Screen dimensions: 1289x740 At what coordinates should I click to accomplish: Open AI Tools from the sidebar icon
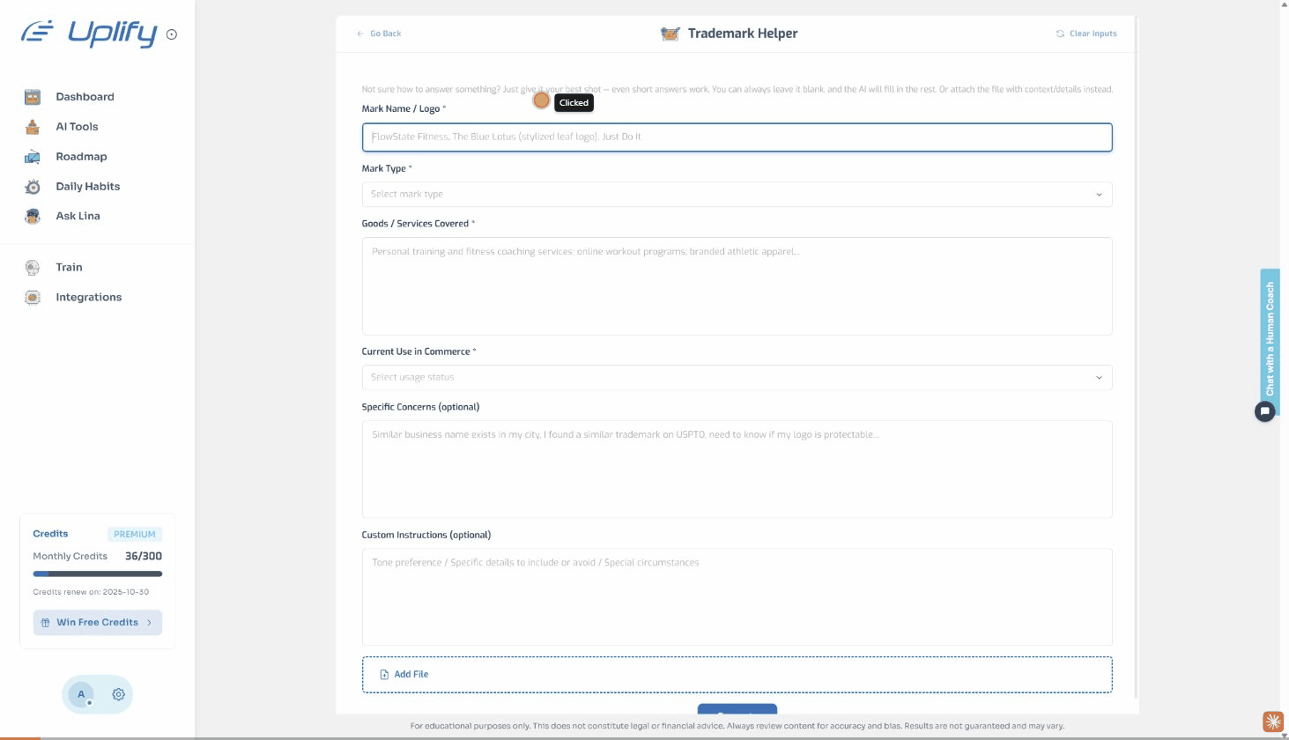pyautogui.click(x=33, y=127)
